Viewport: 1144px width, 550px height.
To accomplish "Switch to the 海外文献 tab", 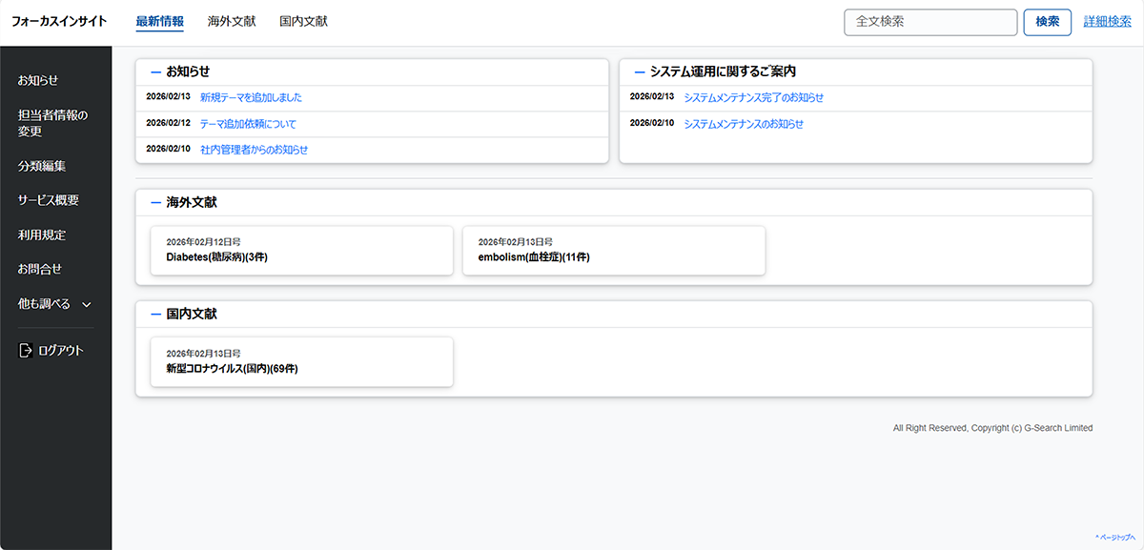I will pyautogui.click(x=232, y=21).
